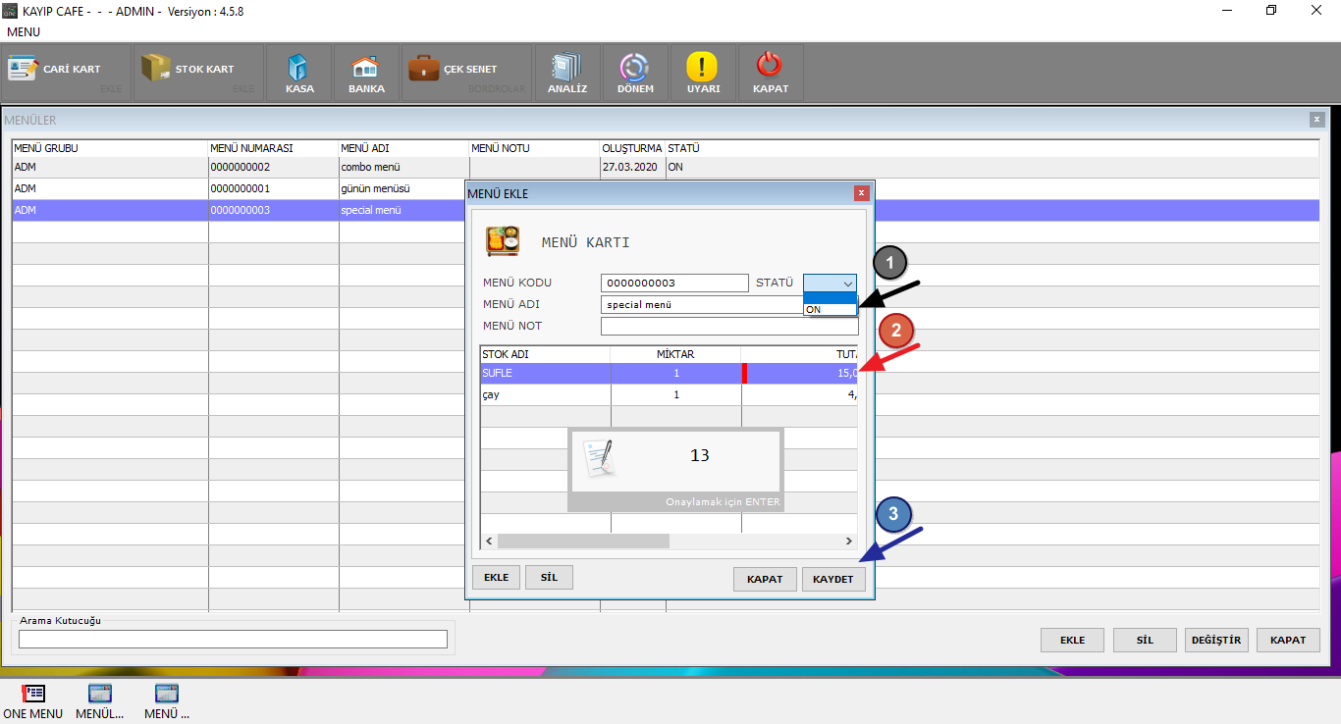Click the menu card food tray icon

(x=503, y=241)
